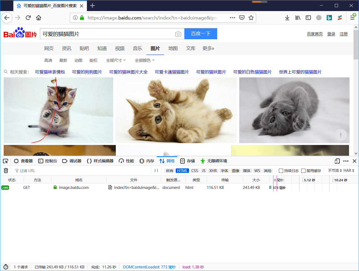
Task: Toggle the HTML request filter
Action: click(x=182, y=171)
